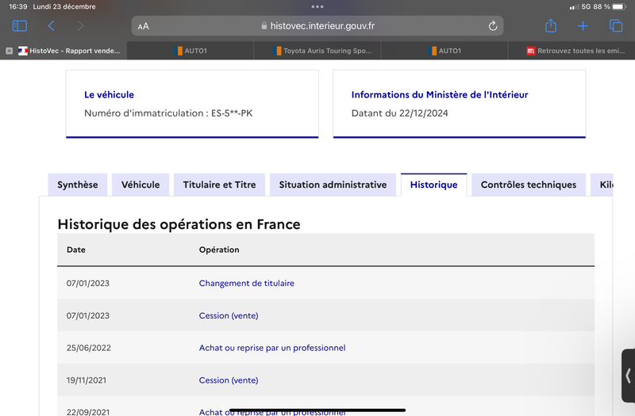Click the Changement de titulaire link
This screenshot has height=416, width=635.
[247, 283]
